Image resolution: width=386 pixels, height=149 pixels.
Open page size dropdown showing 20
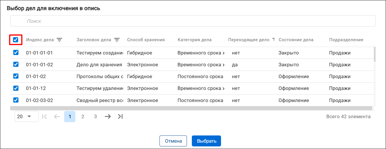coord(27,116)
